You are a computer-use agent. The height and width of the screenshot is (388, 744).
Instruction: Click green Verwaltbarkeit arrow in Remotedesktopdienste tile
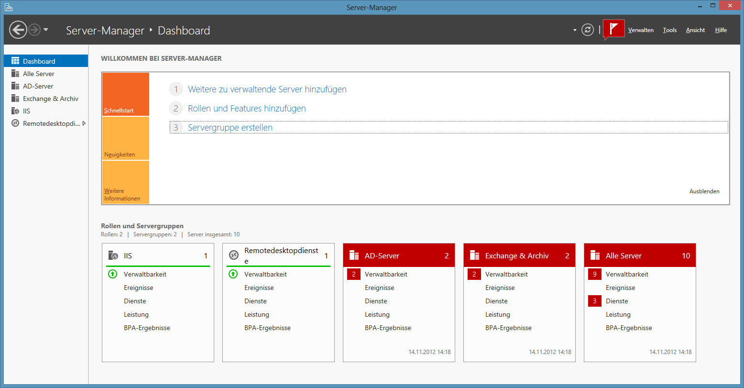[x=233, y=274]
